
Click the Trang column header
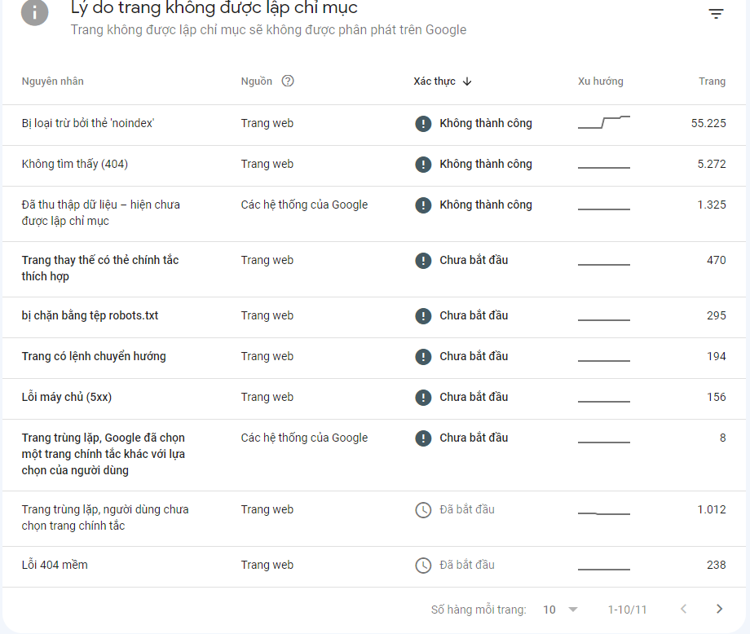coord(712,81)
